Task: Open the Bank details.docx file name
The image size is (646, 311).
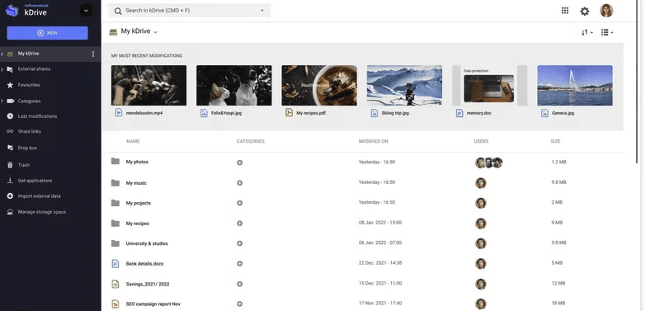Action: tap(144, 264)
